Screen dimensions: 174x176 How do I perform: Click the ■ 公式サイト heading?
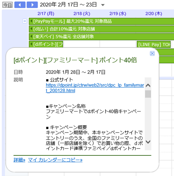point(60,80)
